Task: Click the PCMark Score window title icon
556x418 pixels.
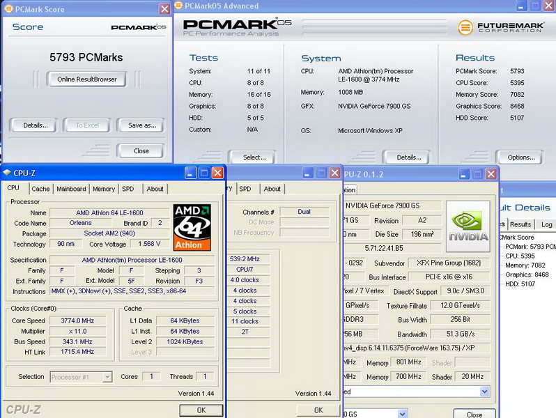Action: click(x=8, y=9)
